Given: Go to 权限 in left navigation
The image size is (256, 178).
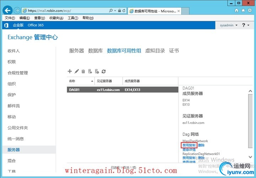Looking at the screenshot, I should pos(11,62).
